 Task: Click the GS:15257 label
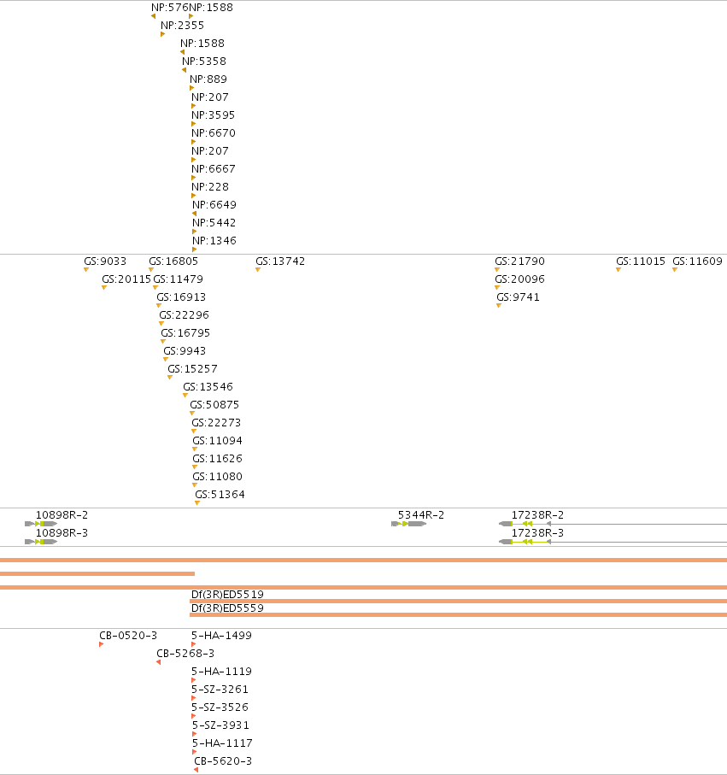(192, 369)
